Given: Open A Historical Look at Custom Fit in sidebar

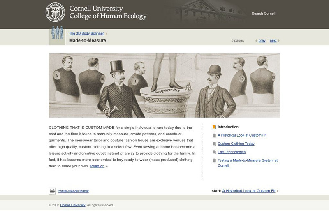Looking at the screenshot, I should [242, 135].
